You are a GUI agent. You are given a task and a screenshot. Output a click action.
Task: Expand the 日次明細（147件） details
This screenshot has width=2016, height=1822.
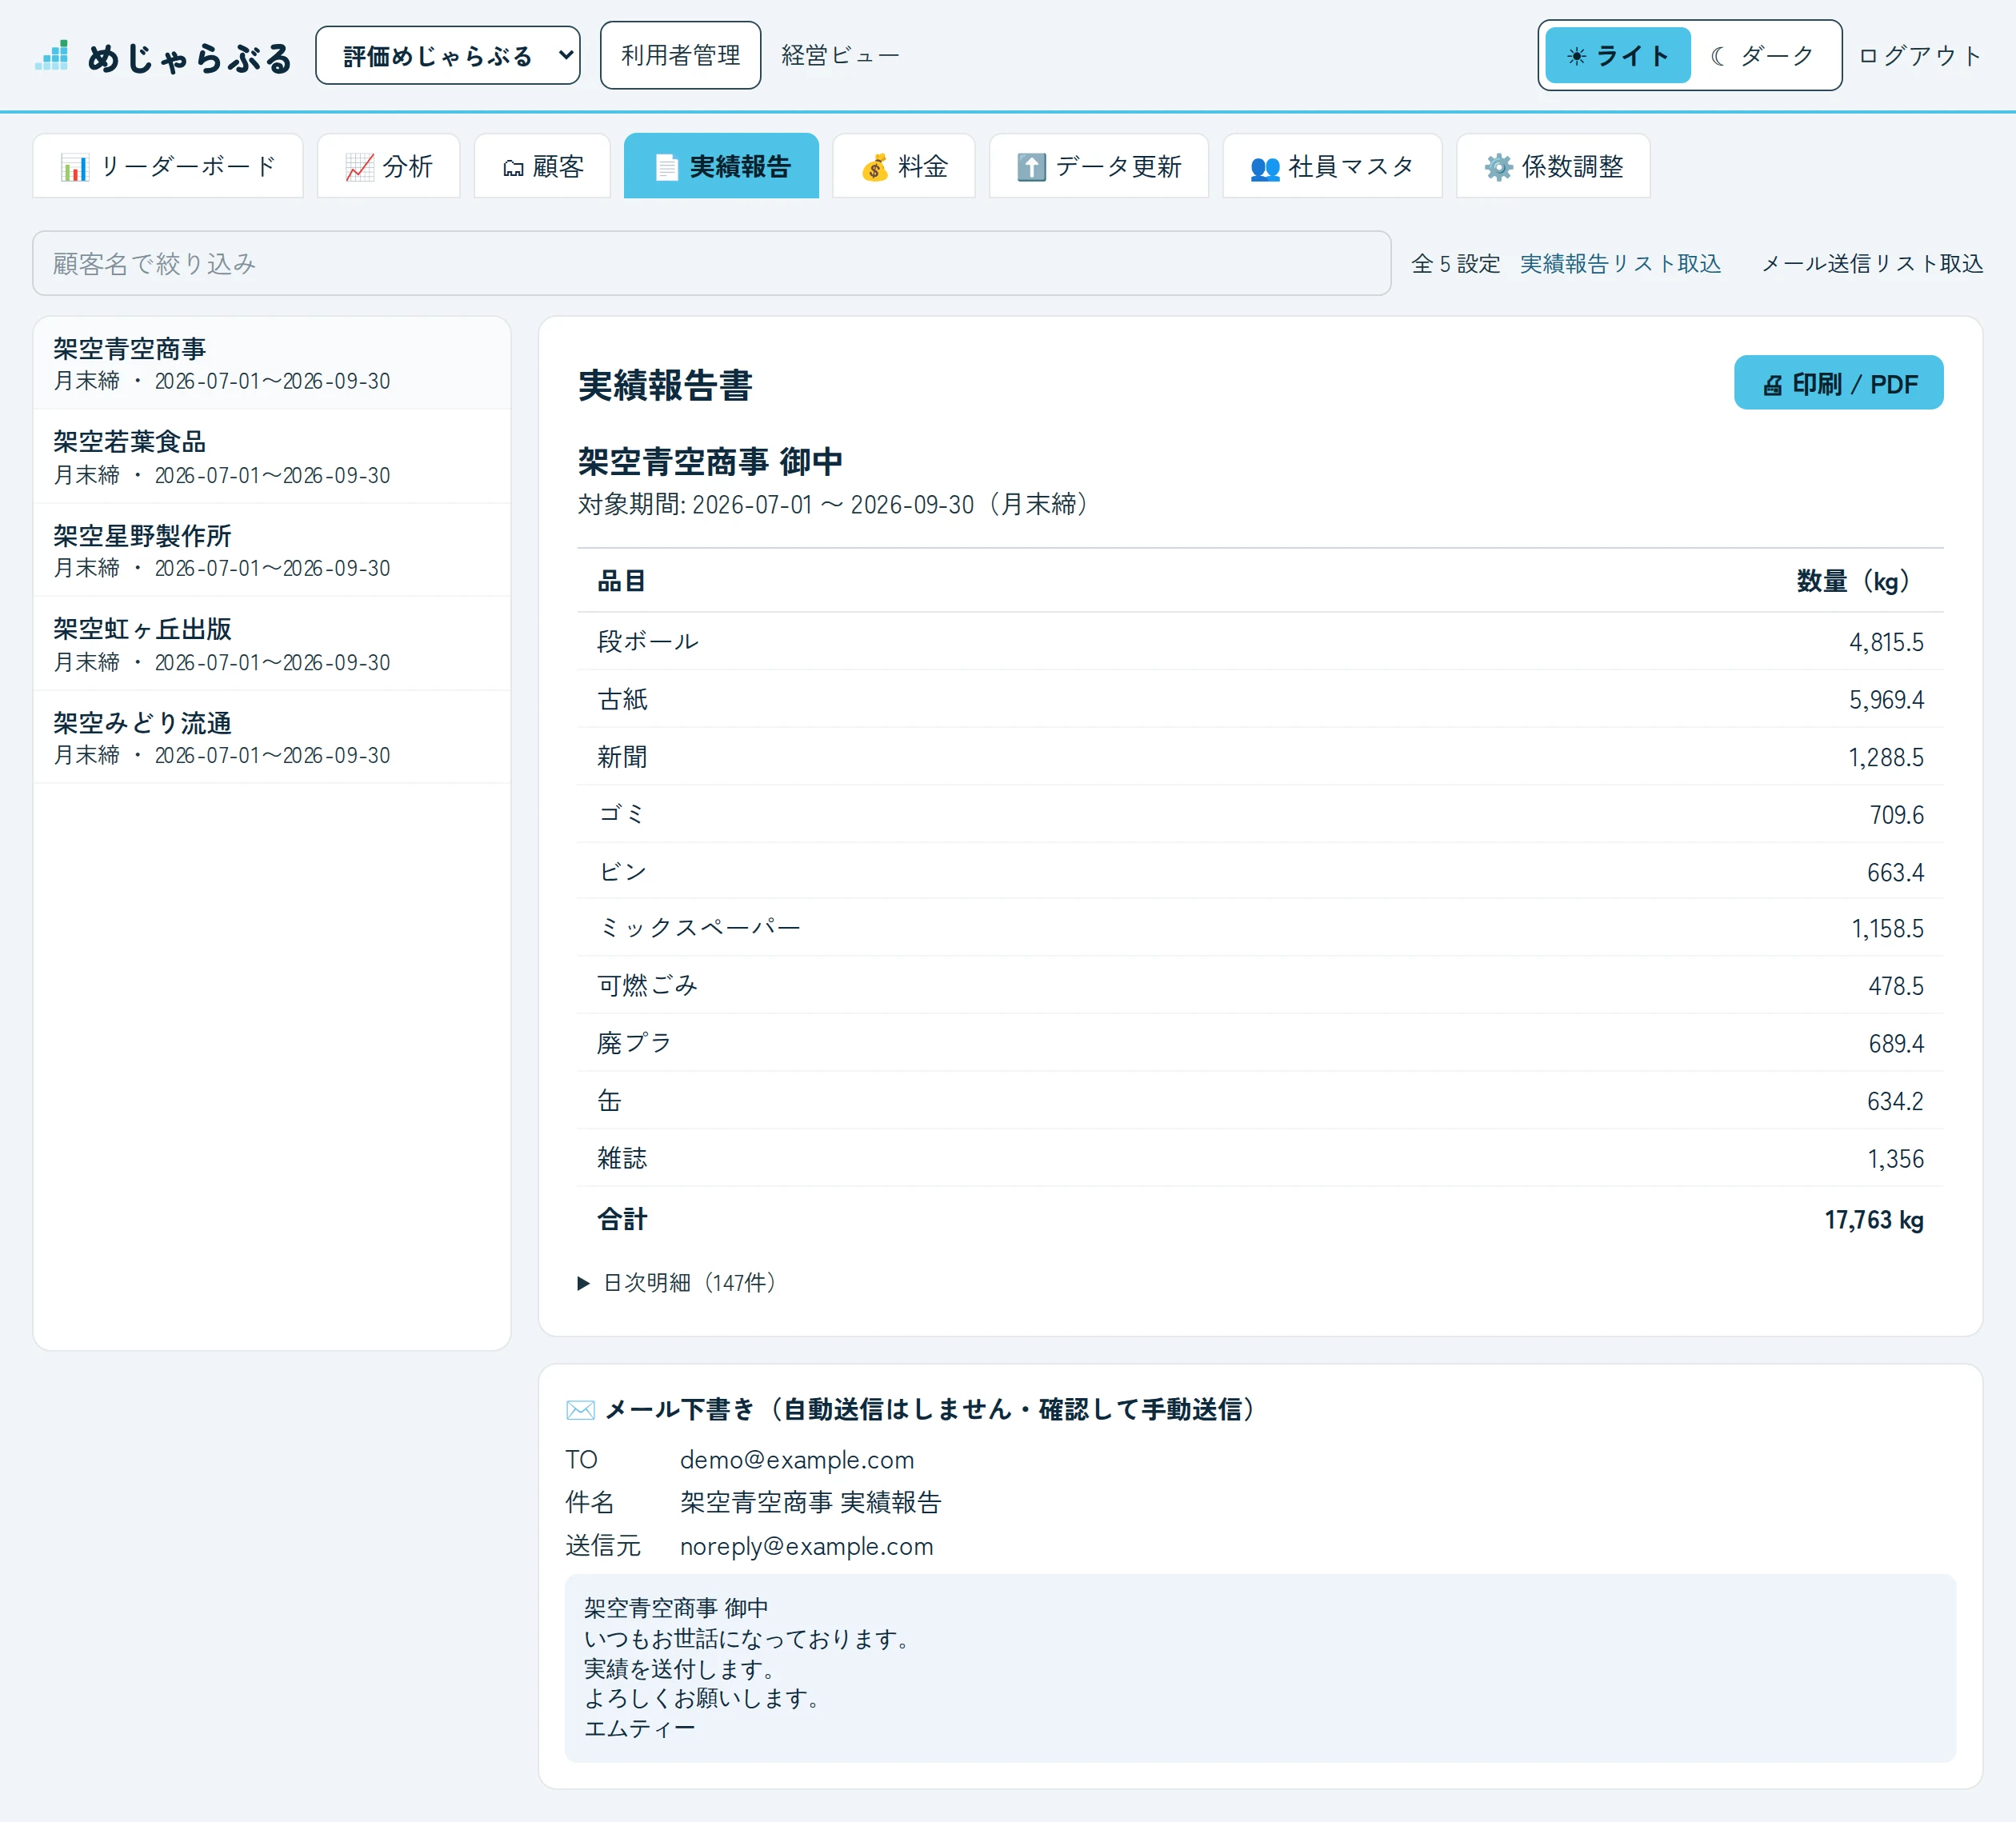click(677, 1283)
